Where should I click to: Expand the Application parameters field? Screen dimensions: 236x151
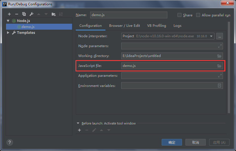click(x=220, y=76)
